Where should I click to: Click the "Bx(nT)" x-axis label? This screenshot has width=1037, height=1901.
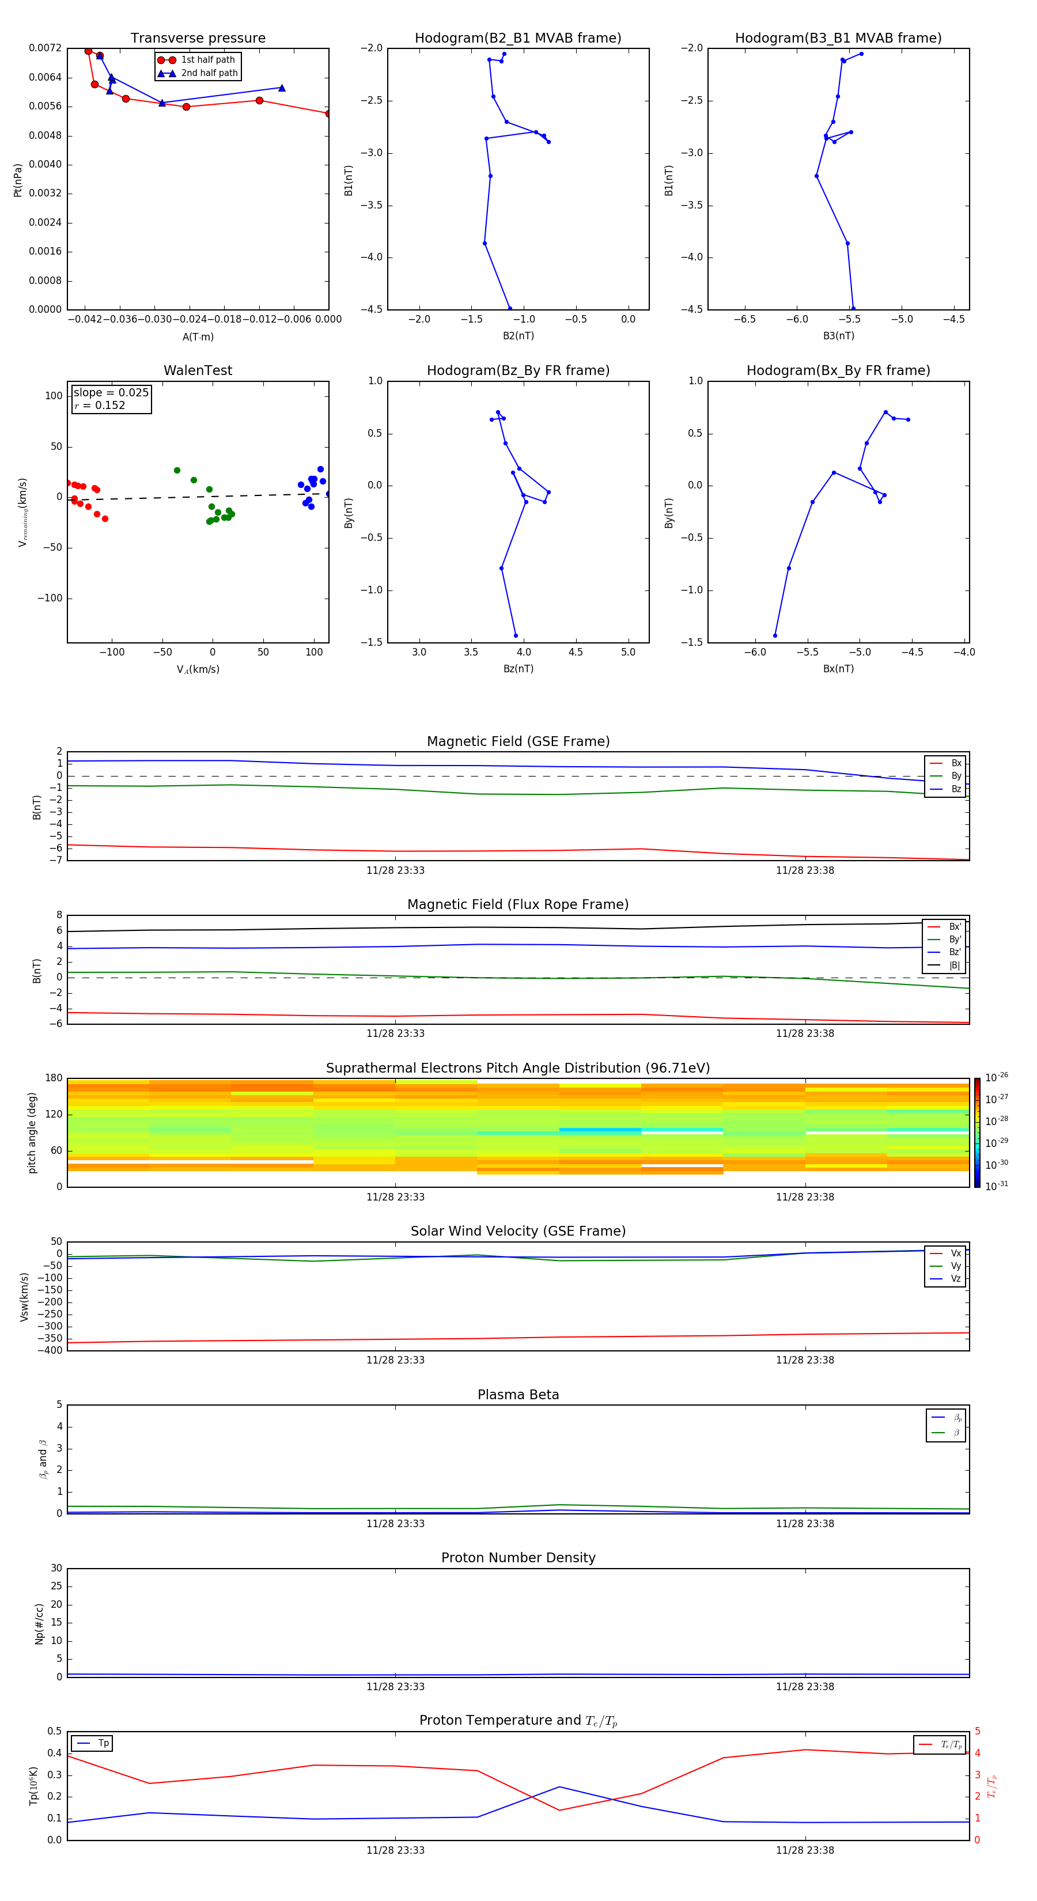pyautogui.click(x=838, y=669)
